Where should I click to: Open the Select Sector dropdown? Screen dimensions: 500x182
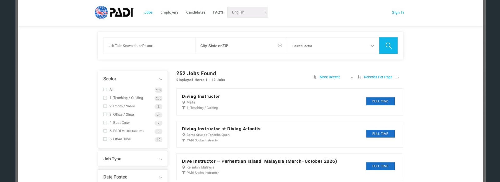(333, 46)
